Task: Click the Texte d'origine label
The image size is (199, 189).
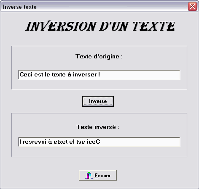Action: pyautogui.click(x=99, y=56)
